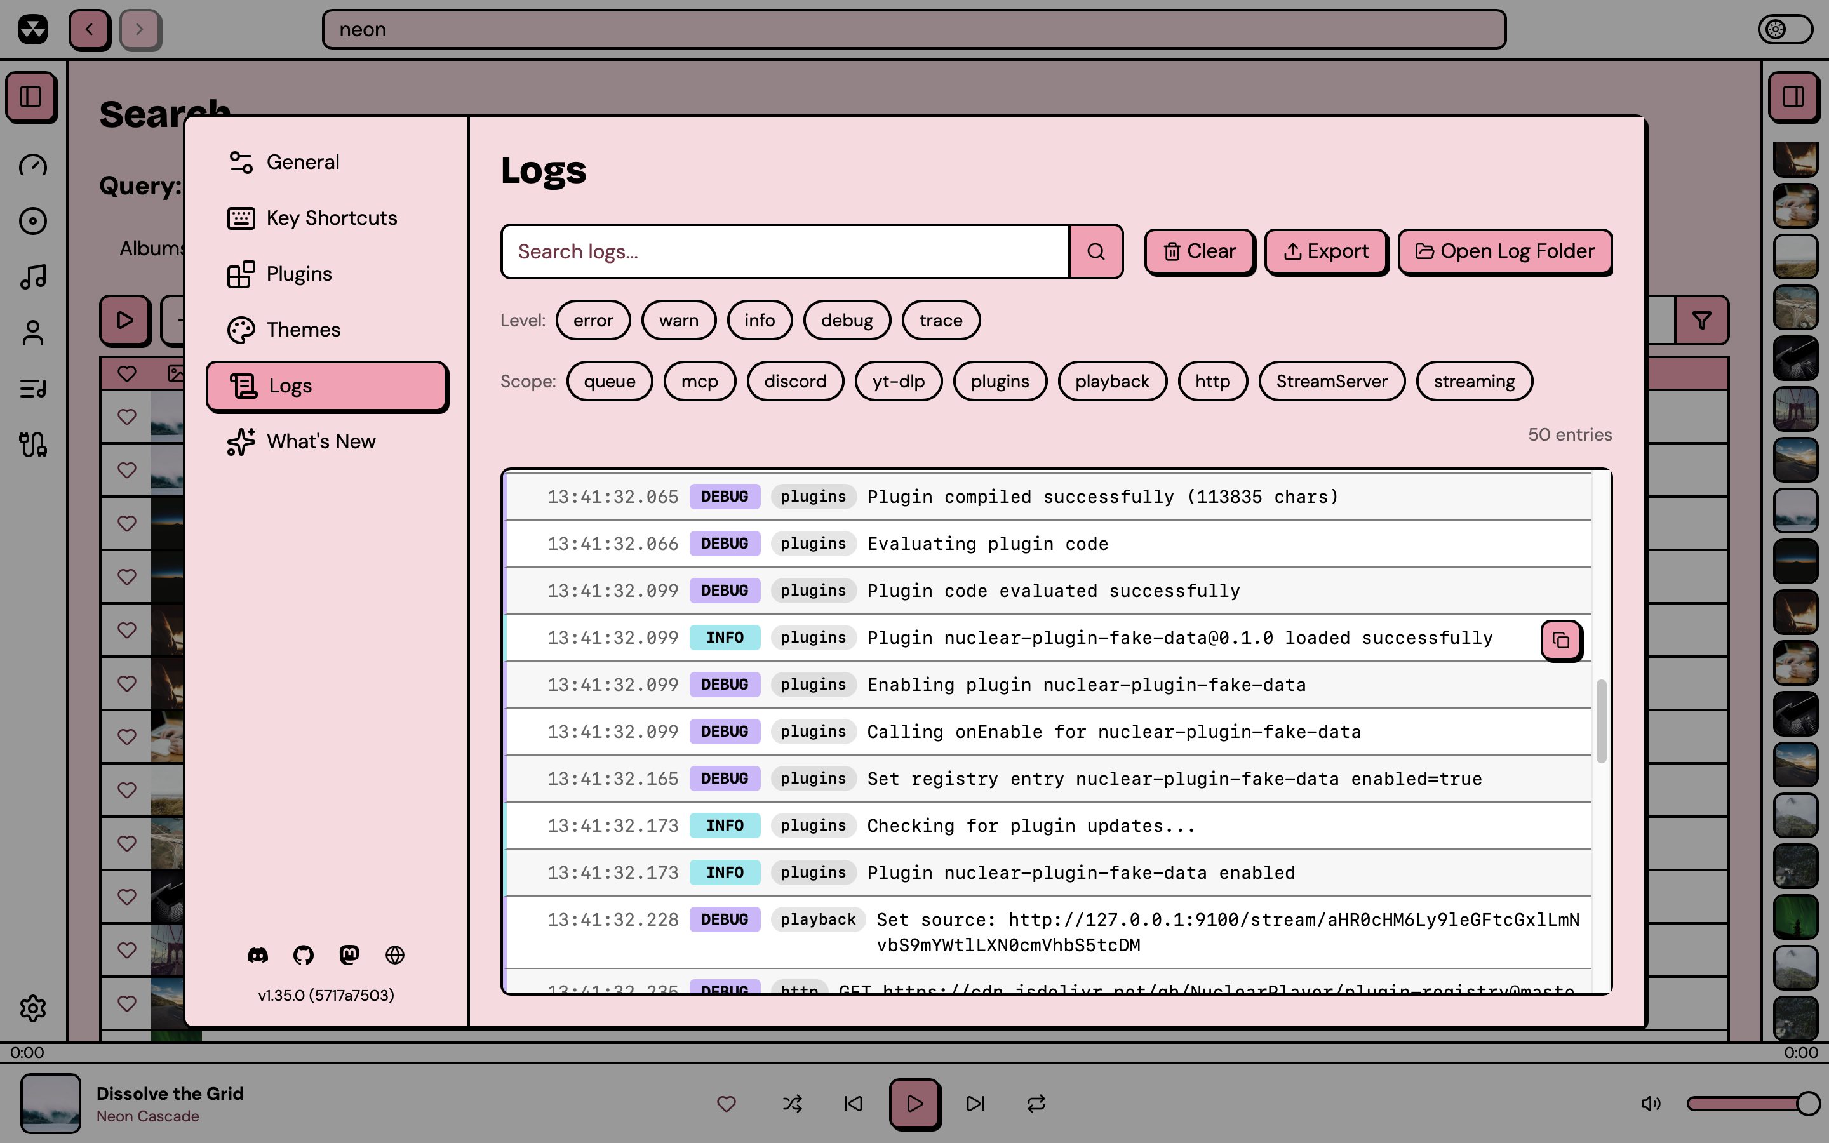
Task: Click the search logs magnifier button
Action: point(1096,251)
